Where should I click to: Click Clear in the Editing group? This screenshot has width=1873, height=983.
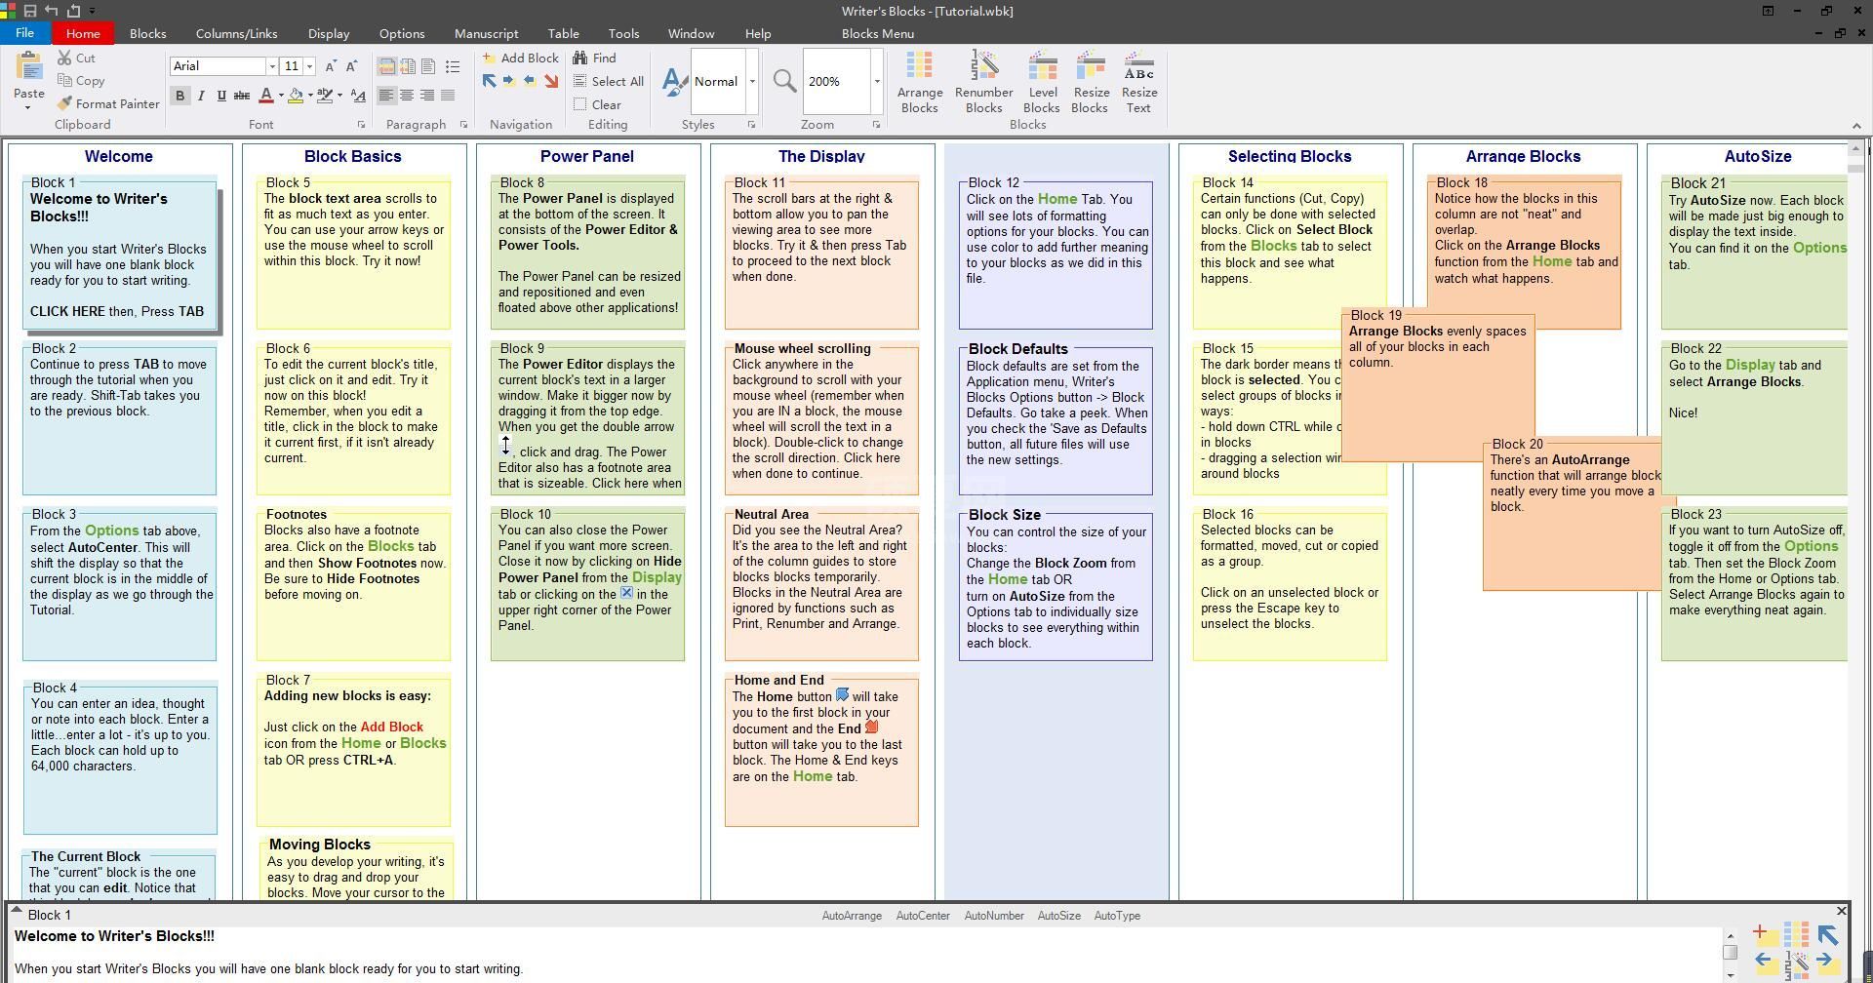pos(598,104)
